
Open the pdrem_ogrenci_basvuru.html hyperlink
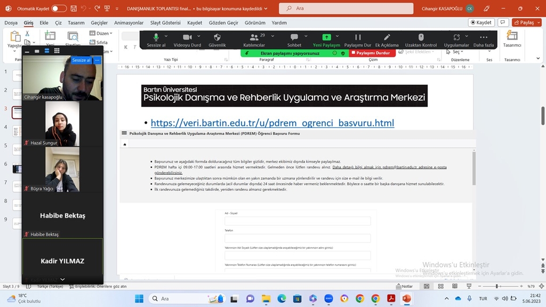[x=272, y=123]
